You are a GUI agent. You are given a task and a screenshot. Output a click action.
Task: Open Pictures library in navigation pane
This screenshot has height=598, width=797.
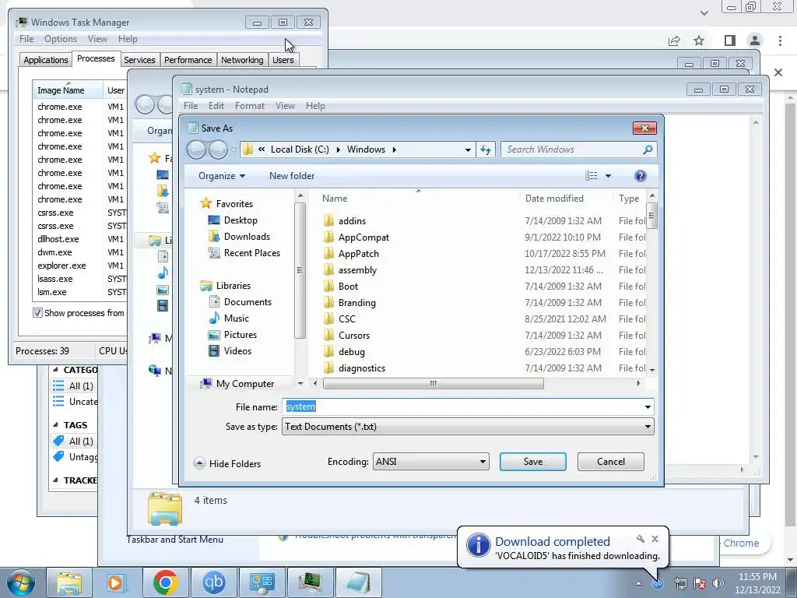[x=240, y=335]
